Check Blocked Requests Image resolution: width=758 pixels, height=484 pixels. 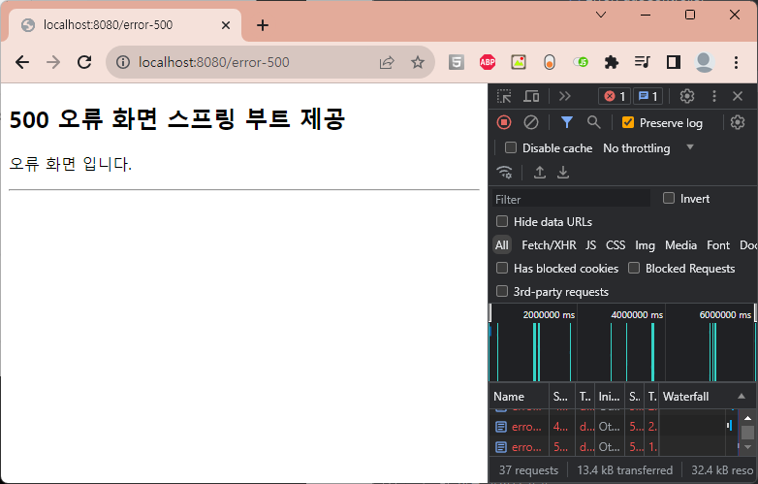coord(634,268)
